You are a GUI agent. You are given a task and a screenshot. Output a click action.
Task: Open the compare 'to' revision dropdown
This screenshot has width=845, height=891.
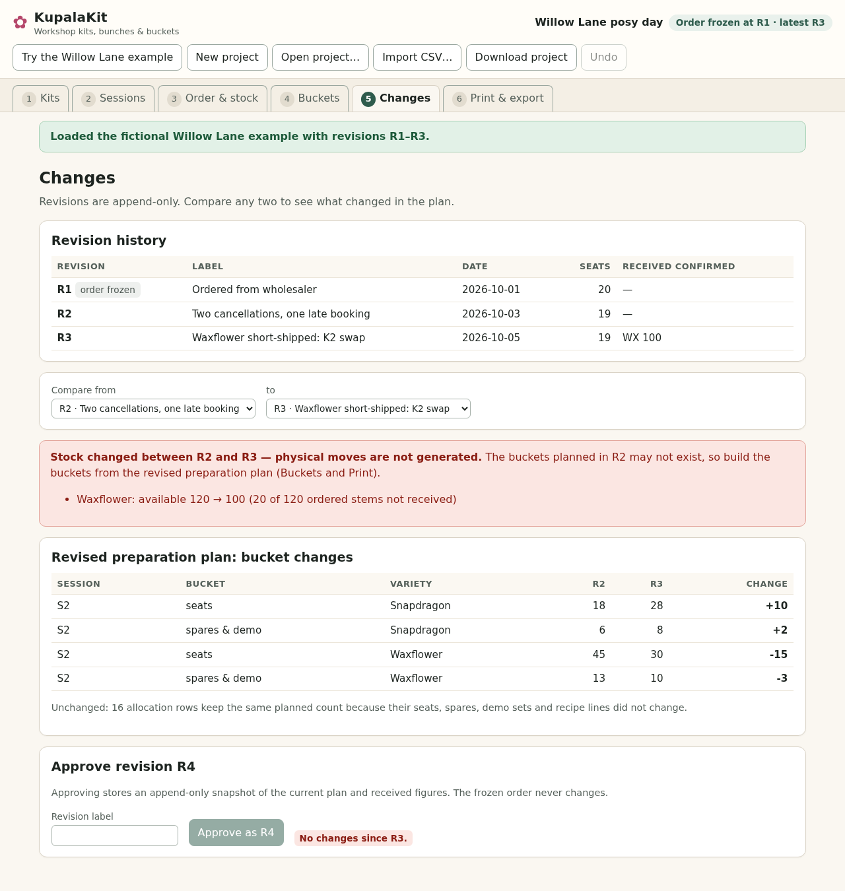tap(368, 409)
